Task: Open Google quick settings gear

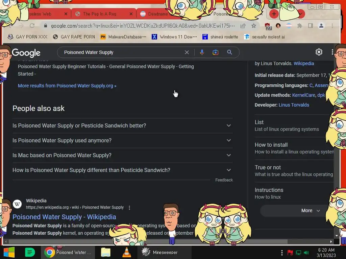Action: tap(319, 52)
